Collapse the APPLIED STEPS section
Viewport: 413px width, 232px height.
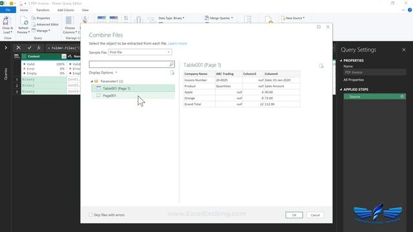pyautogui.click(x=341, y=90)
